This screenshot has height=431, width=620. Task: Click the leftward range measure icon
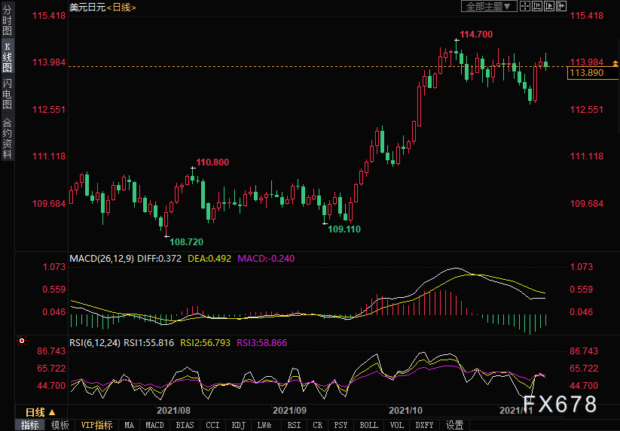pyautogui.click(x=536, y=6)
